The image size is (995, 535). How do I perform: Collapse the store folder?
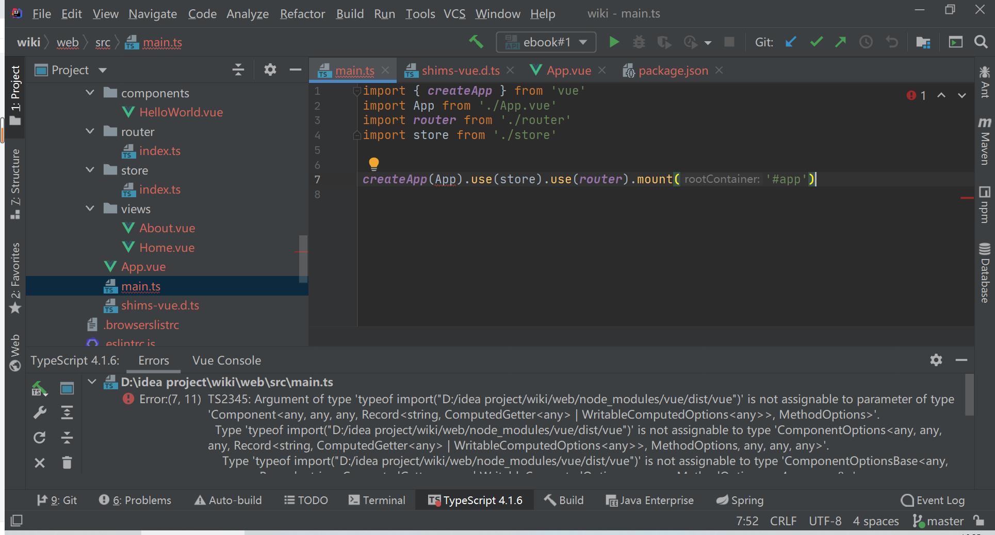click(90, 170)
